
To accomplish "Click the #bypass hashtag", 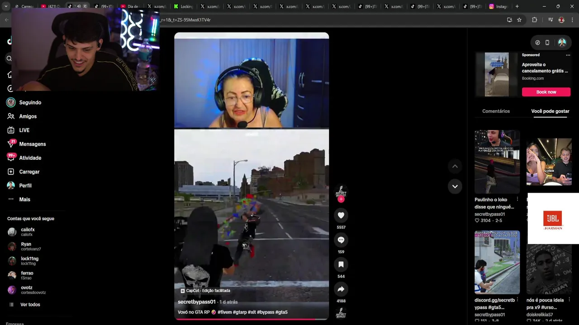I will click(x=266, y=312).
